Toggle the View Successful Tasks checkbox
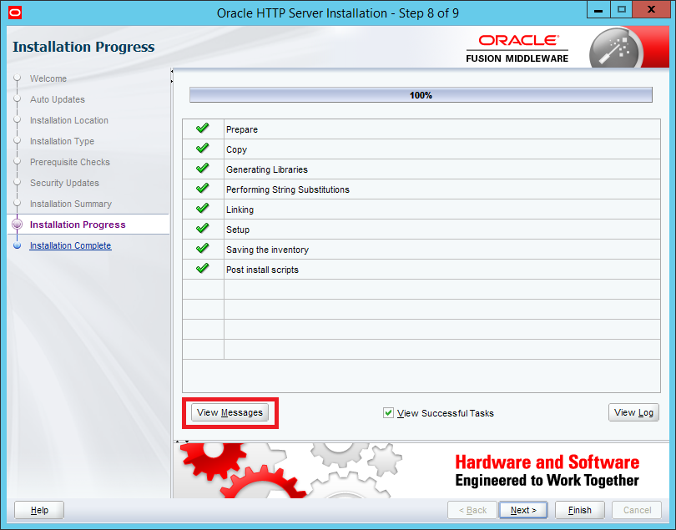Screen dimensions: 676x530 [388, 413]
